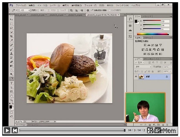Select the Hand tool
This screenshot has width=180, height=137.
point(11,96)
